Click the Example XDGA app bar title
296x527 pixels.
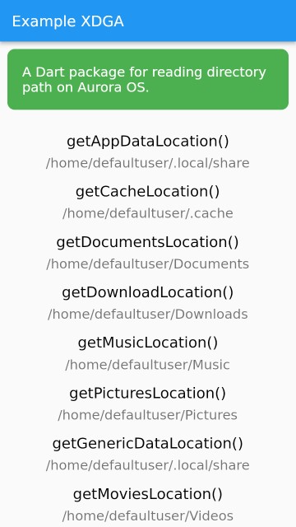67,21
